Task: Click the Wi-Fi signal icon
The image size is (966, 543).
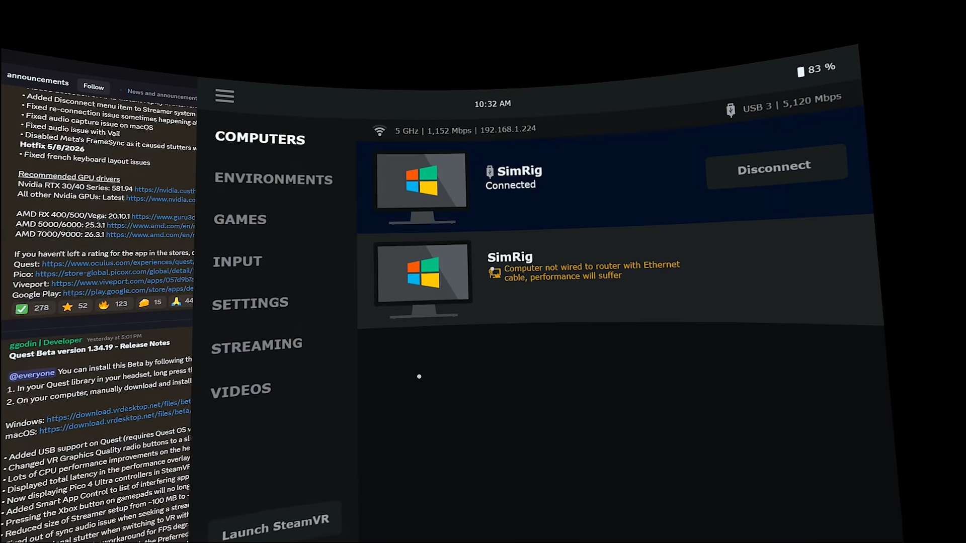Action: click(379, 131)
